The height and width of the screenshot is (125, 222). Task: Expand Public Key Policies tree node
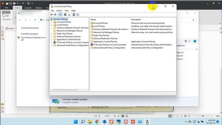51,34
